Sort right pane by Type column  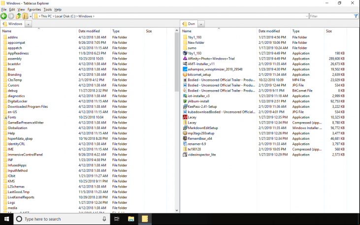pyautogui.click(x=308, y=31)
